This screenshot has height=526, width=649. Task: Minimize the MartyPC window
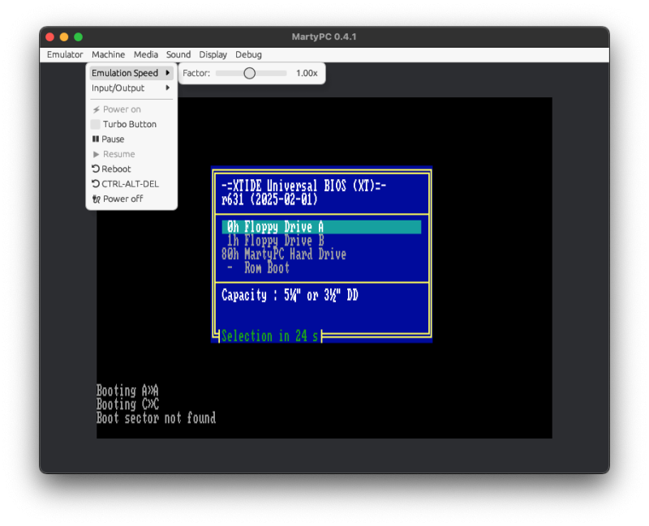tap(64, 36)
